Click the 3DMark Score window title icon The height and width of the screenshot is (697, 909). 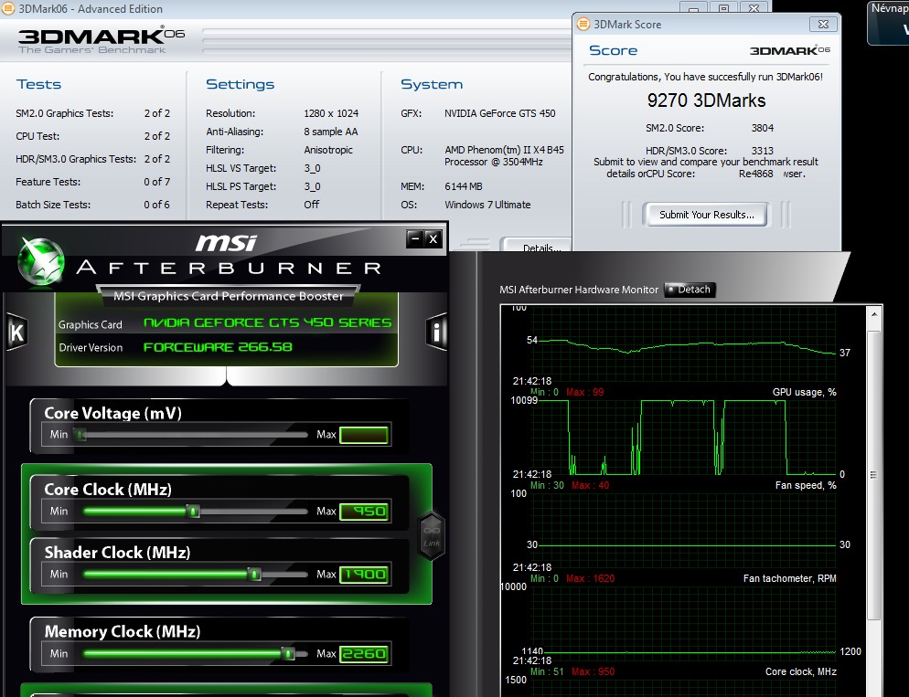[583, 25]
